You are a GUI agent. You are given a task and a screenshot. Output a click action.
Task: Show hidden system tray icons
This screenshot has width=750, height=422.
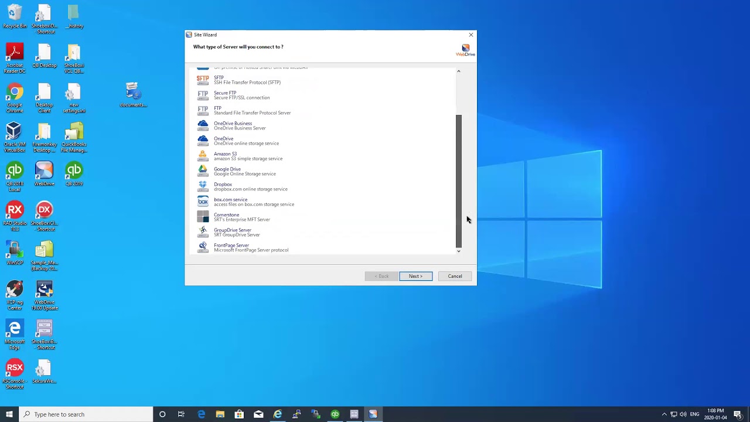[664, 414]
